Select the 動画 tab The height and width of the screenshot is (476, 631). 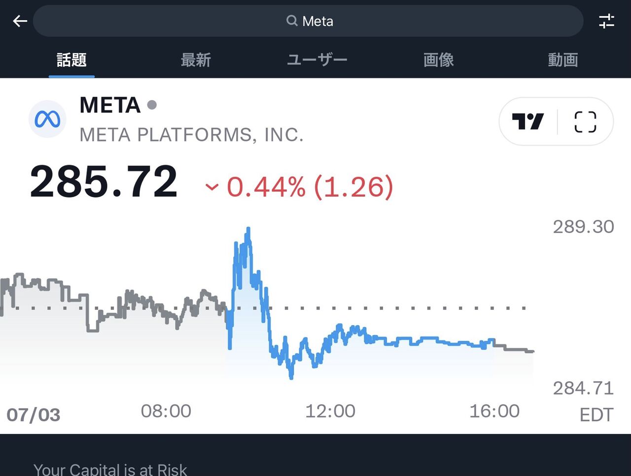point(562,60)
